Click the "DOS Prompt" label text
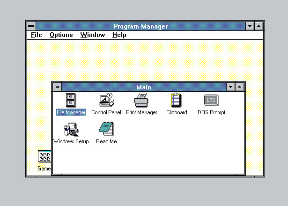Viewport: 288px width, 206px height. 211,112
